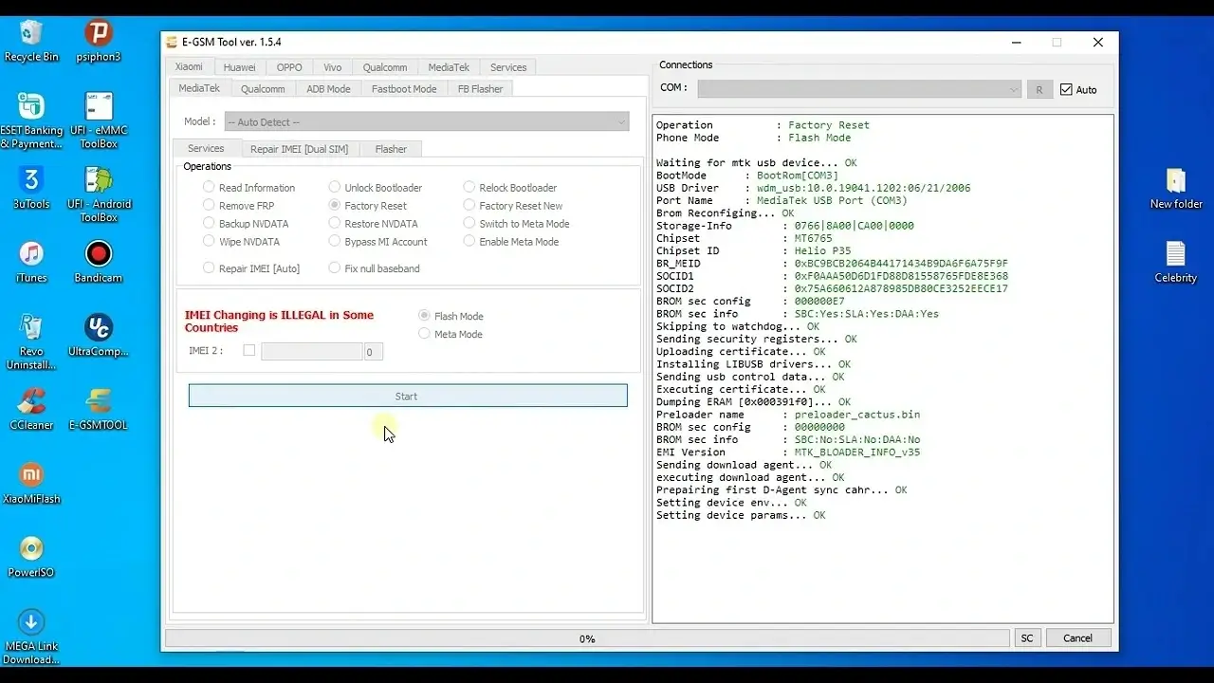Open UFI - Android ToolBox icon
Screen dimensions: 1214x683
pos(99,194)
